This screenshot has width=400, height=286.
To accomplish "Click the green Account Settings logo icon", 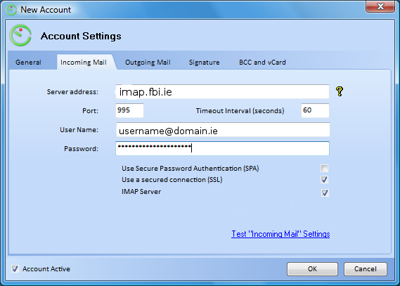I will pyautogui.click(x=20, y=35).
